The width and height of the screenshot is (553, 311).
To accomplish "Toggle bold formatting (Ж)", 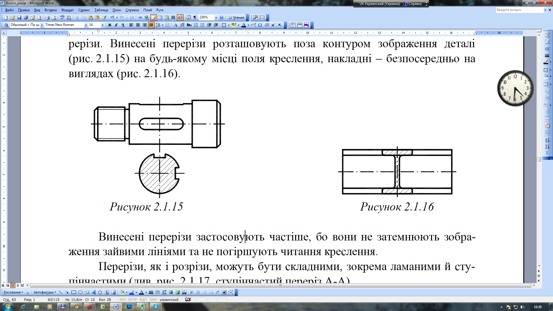I will [x=110, y=25].
